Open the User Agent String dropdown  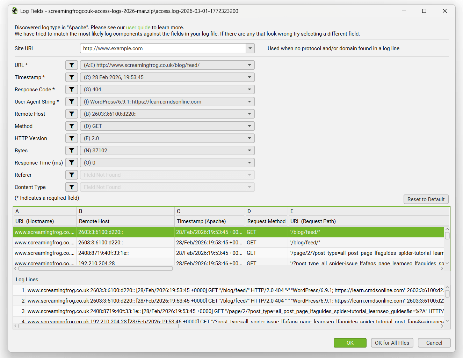(x=167, y=102)
